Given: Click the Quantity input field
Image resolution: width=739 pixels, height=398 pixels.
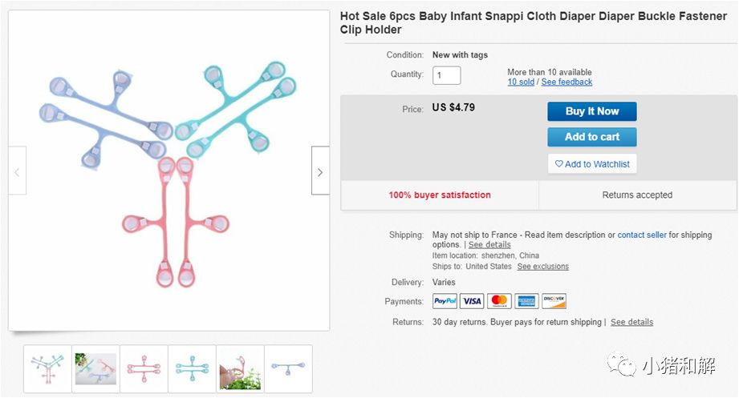Looking at the screenshot, I should [x=447, y=75].
